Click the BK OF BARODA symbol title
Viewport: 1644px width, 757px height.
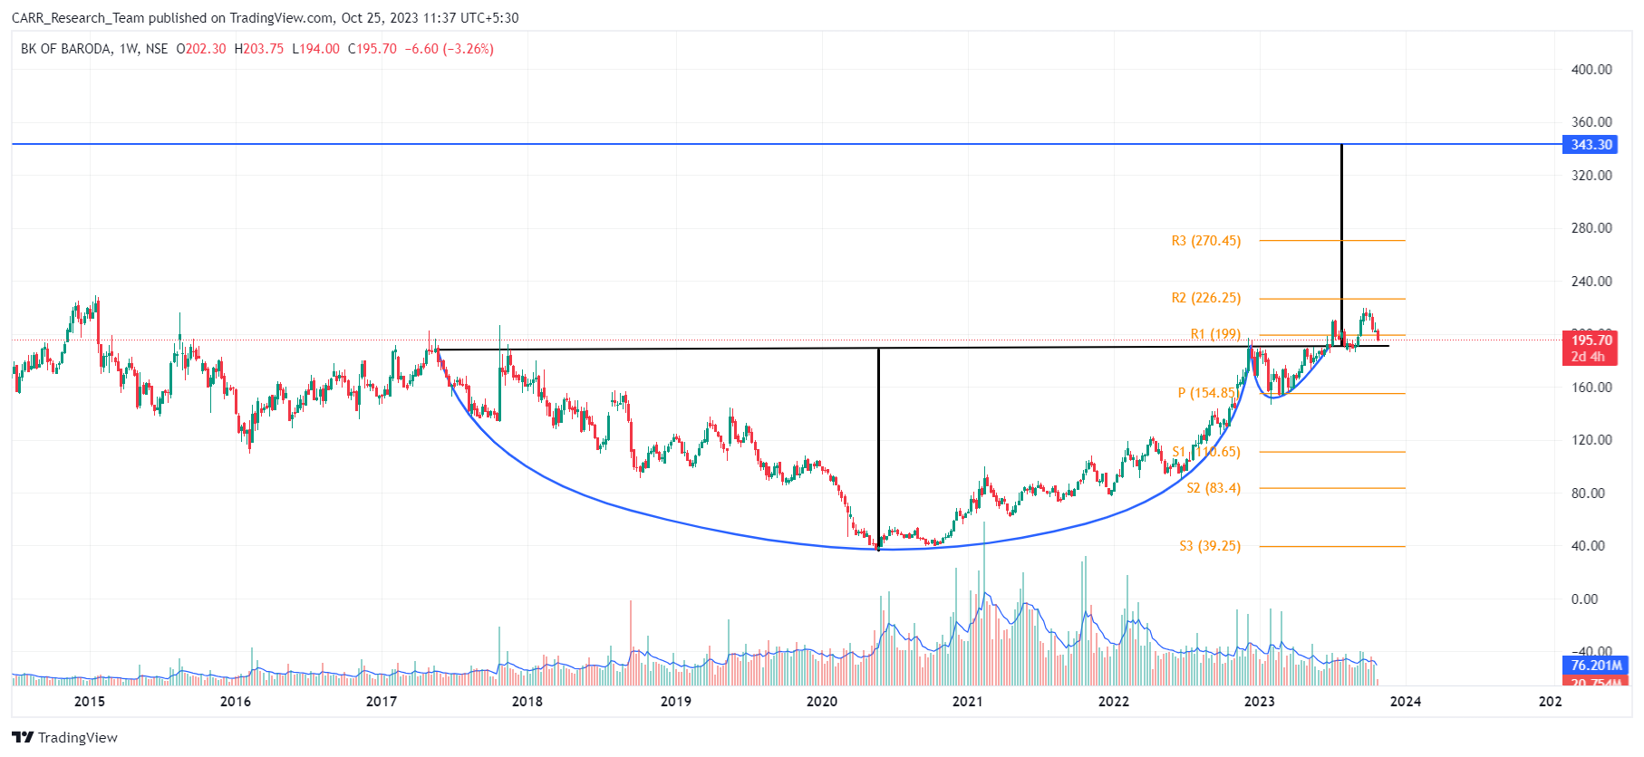[66, 49]
